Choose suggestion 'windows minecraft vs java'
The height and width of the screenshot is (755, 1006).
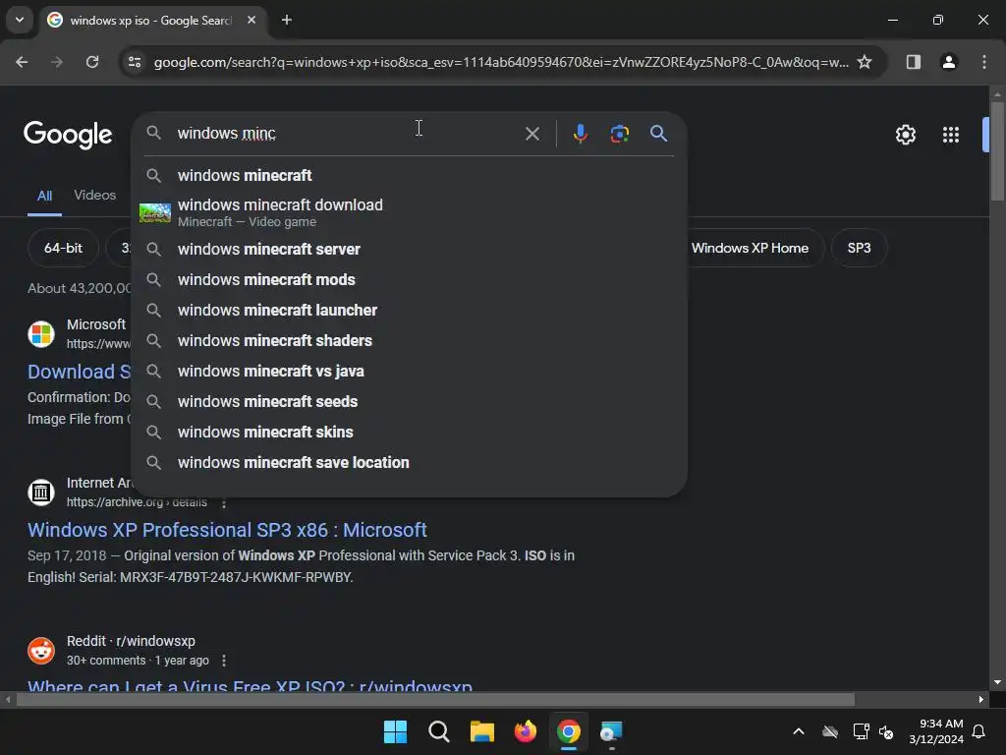click(409, 371)
